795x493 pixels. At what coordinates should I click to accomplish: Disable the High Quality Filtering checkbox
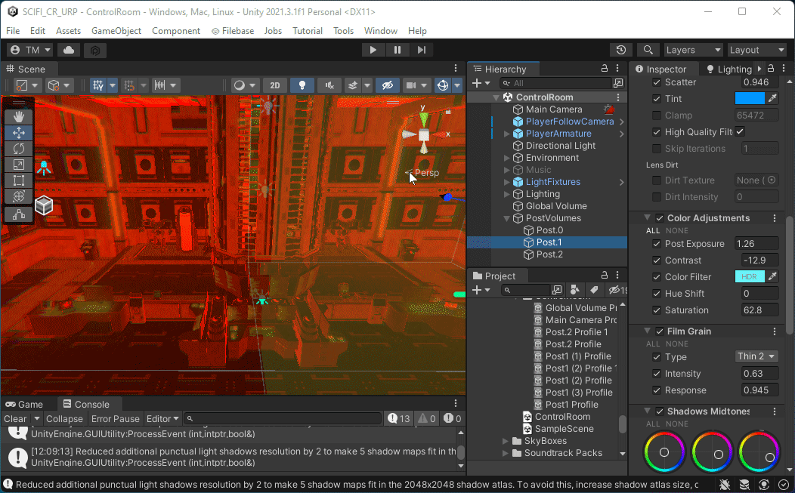tap(740, 132)
